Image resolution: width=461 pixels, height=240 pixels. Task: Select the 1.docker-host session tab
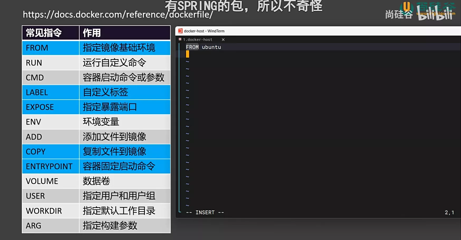coord(198,40)
